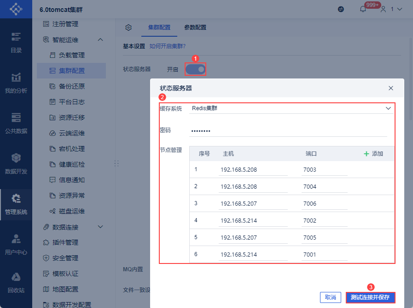The width and height of the screenshot is (413, 308).
Task: Open 宕机处理 in the side menu
Action: 67,149
